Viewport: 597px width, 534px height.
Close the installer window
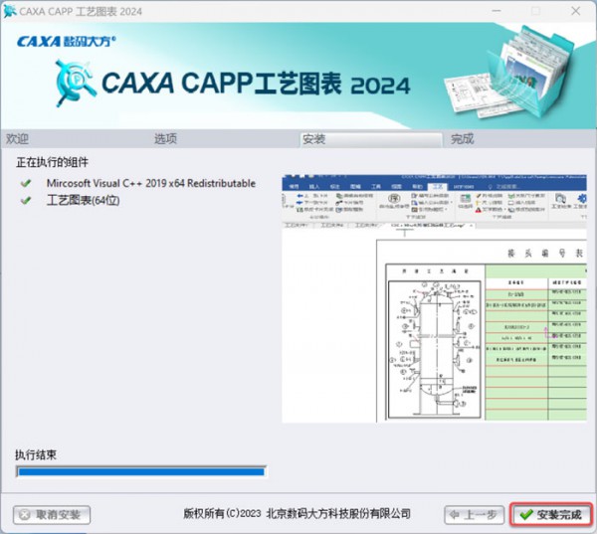(576, 11)
